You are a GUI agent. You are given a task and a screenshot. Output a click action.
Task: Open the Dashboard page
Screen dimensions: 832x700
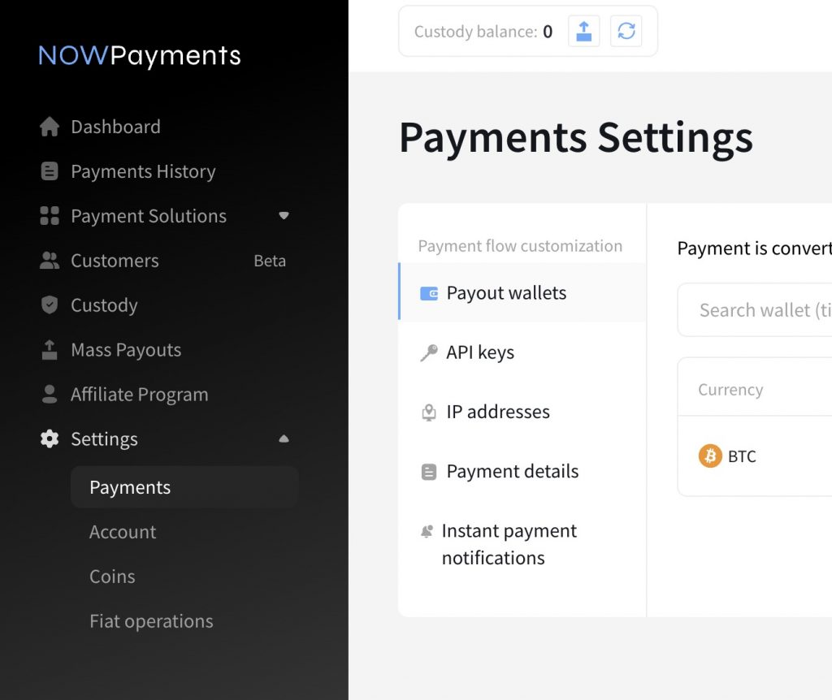coord(115,127)
